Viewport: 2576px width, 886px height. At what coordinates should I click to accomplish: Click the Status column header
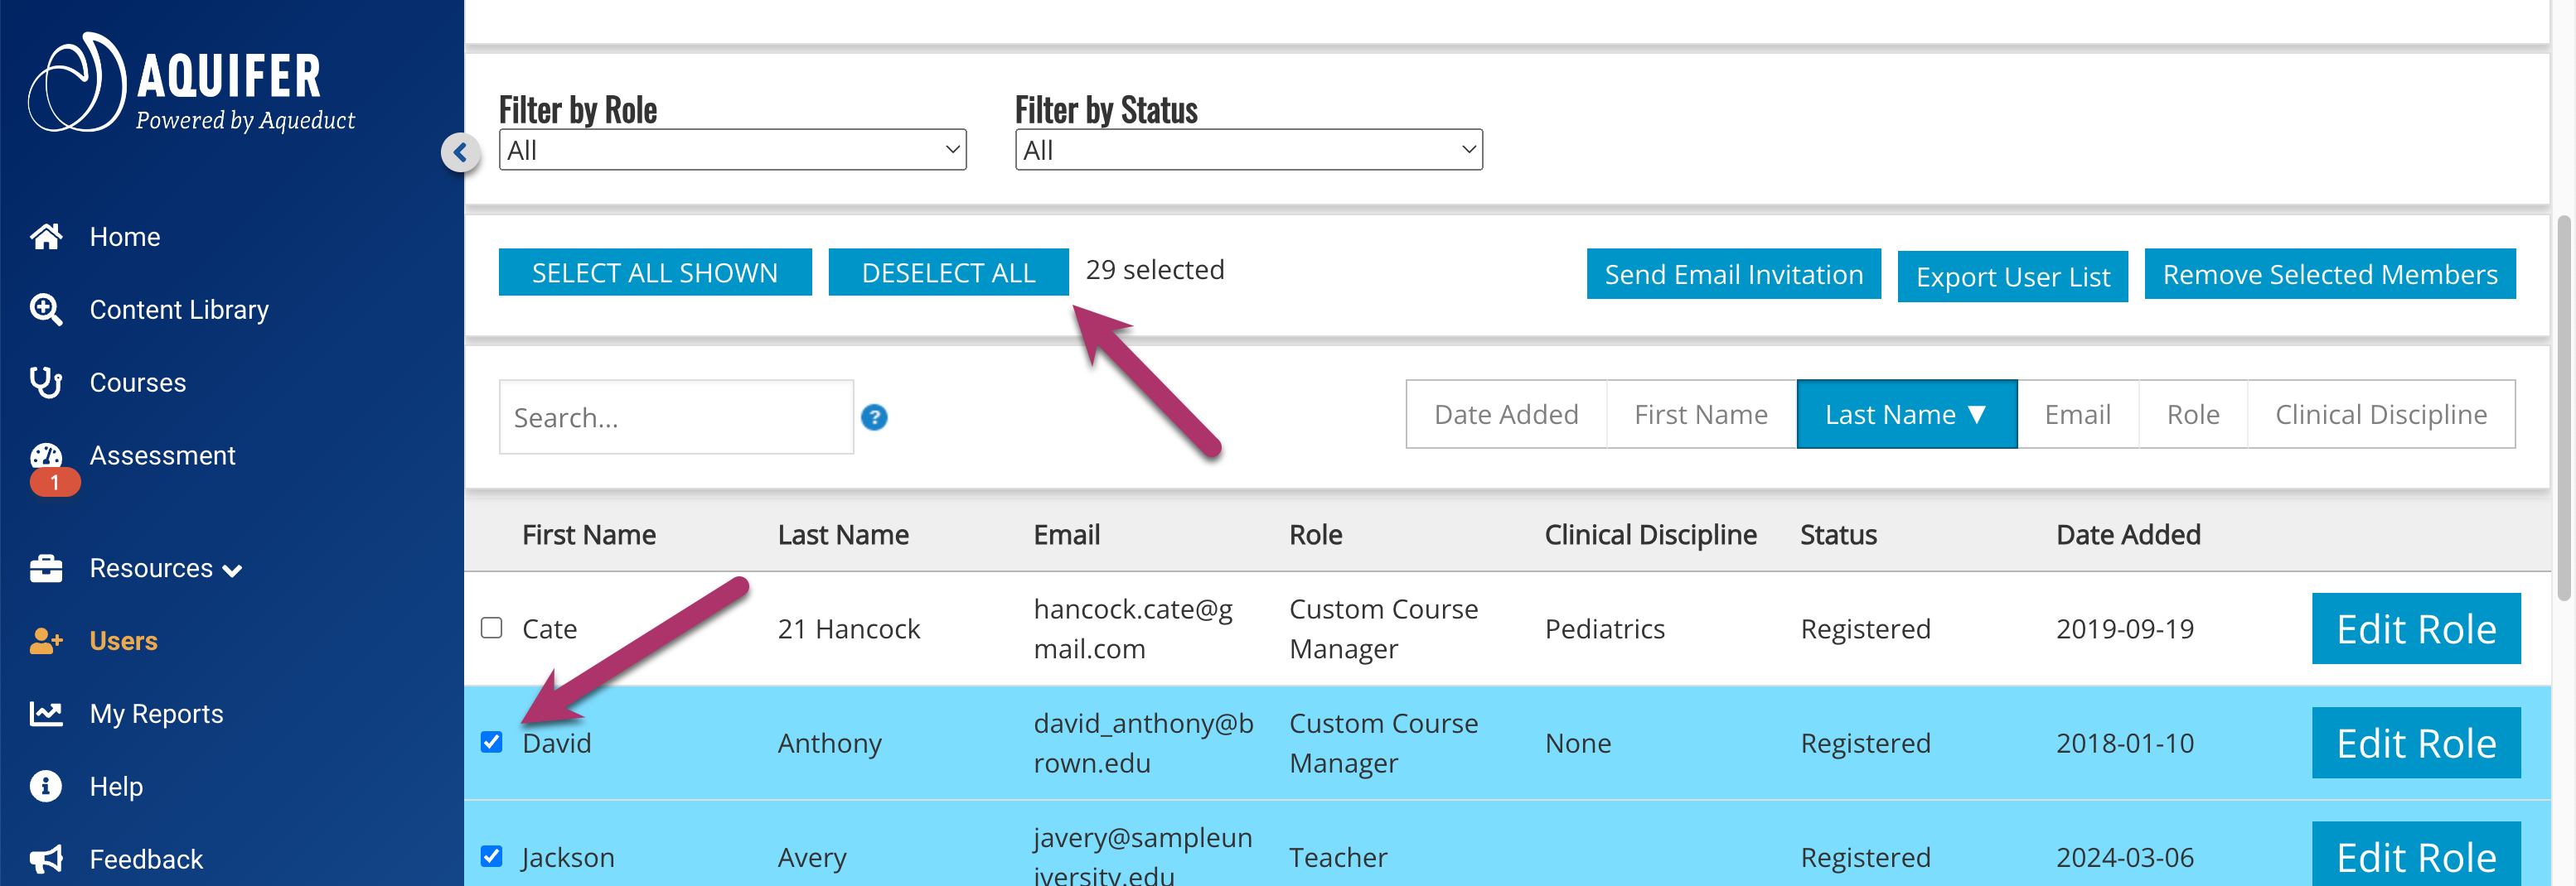point(1839,536)
